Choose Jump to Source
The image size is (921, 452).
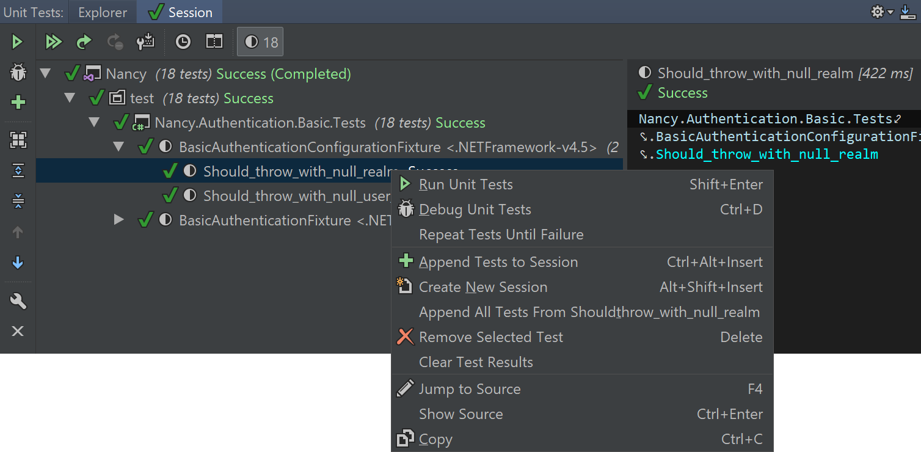[x=582, y=389]
